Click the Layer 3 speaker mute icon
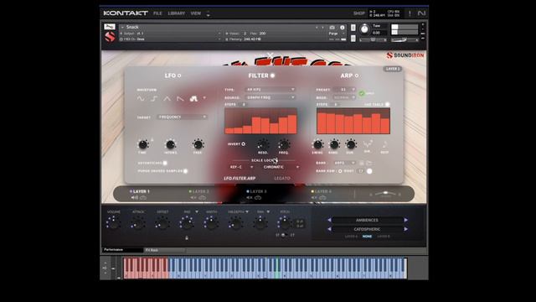Viewport: 536px width, 302px height. (250, 198)
